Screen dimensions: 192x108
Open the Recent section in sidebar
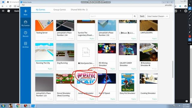pos(25,34)
